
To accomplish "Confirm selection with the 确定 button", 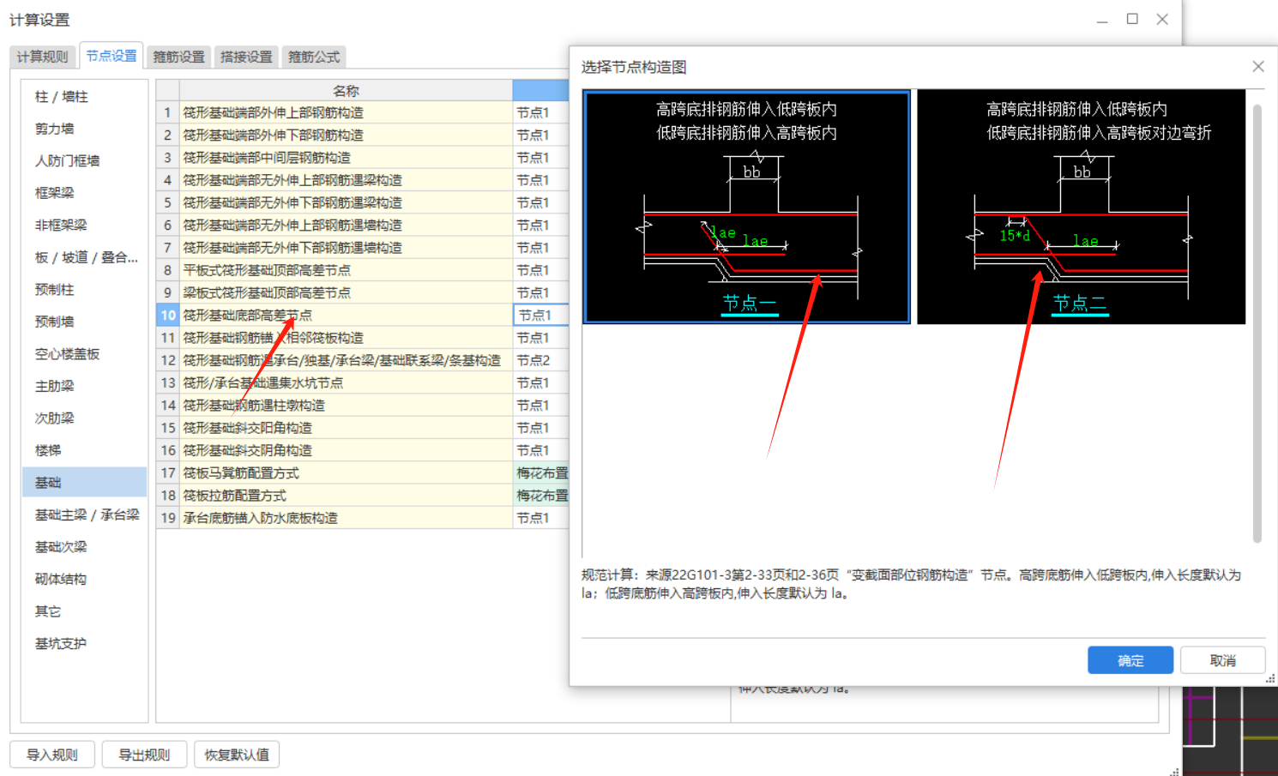I will (1130, 660).
